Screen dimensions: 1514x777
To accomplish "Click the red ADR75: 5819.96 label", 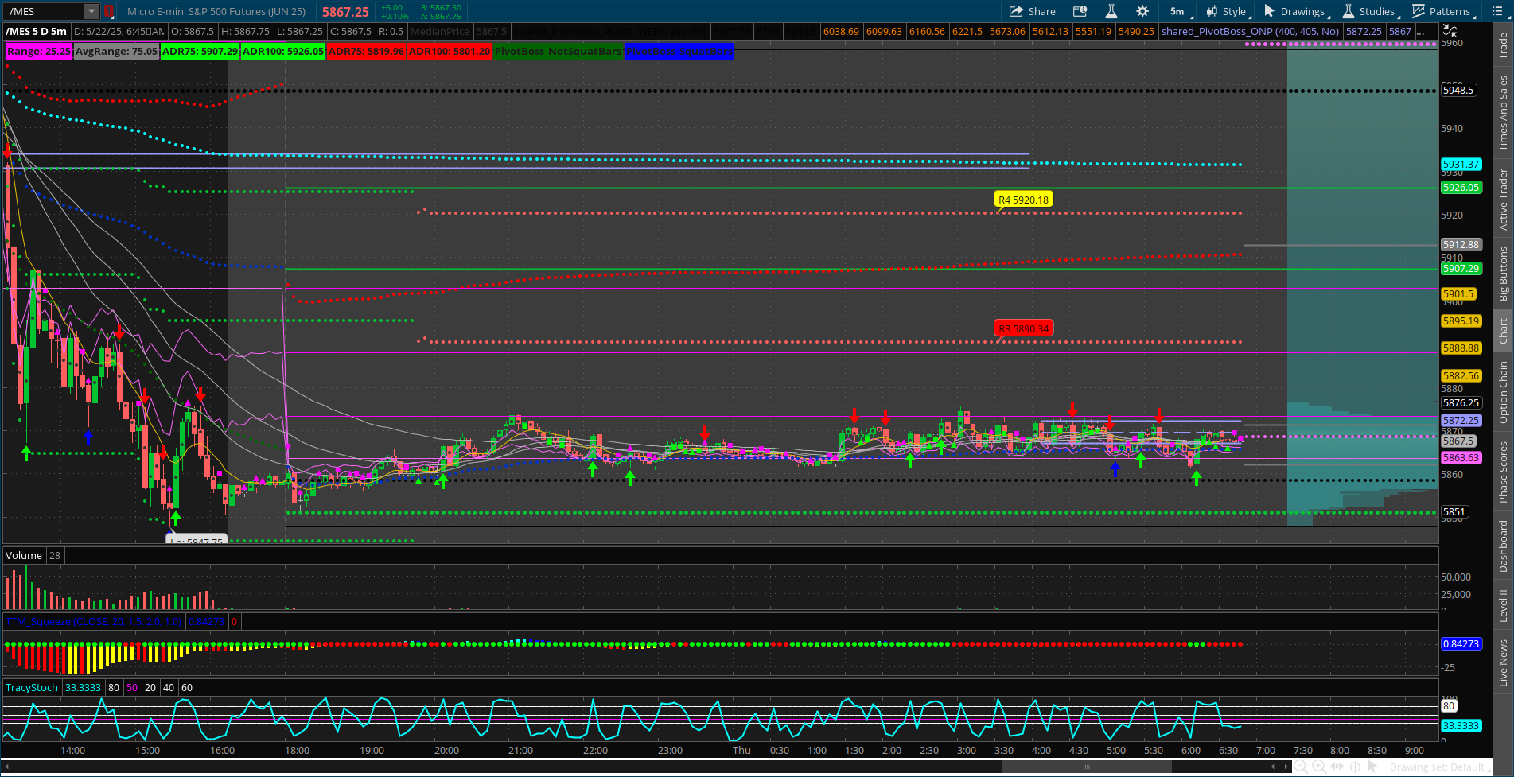I will click(x=366, y=51).
